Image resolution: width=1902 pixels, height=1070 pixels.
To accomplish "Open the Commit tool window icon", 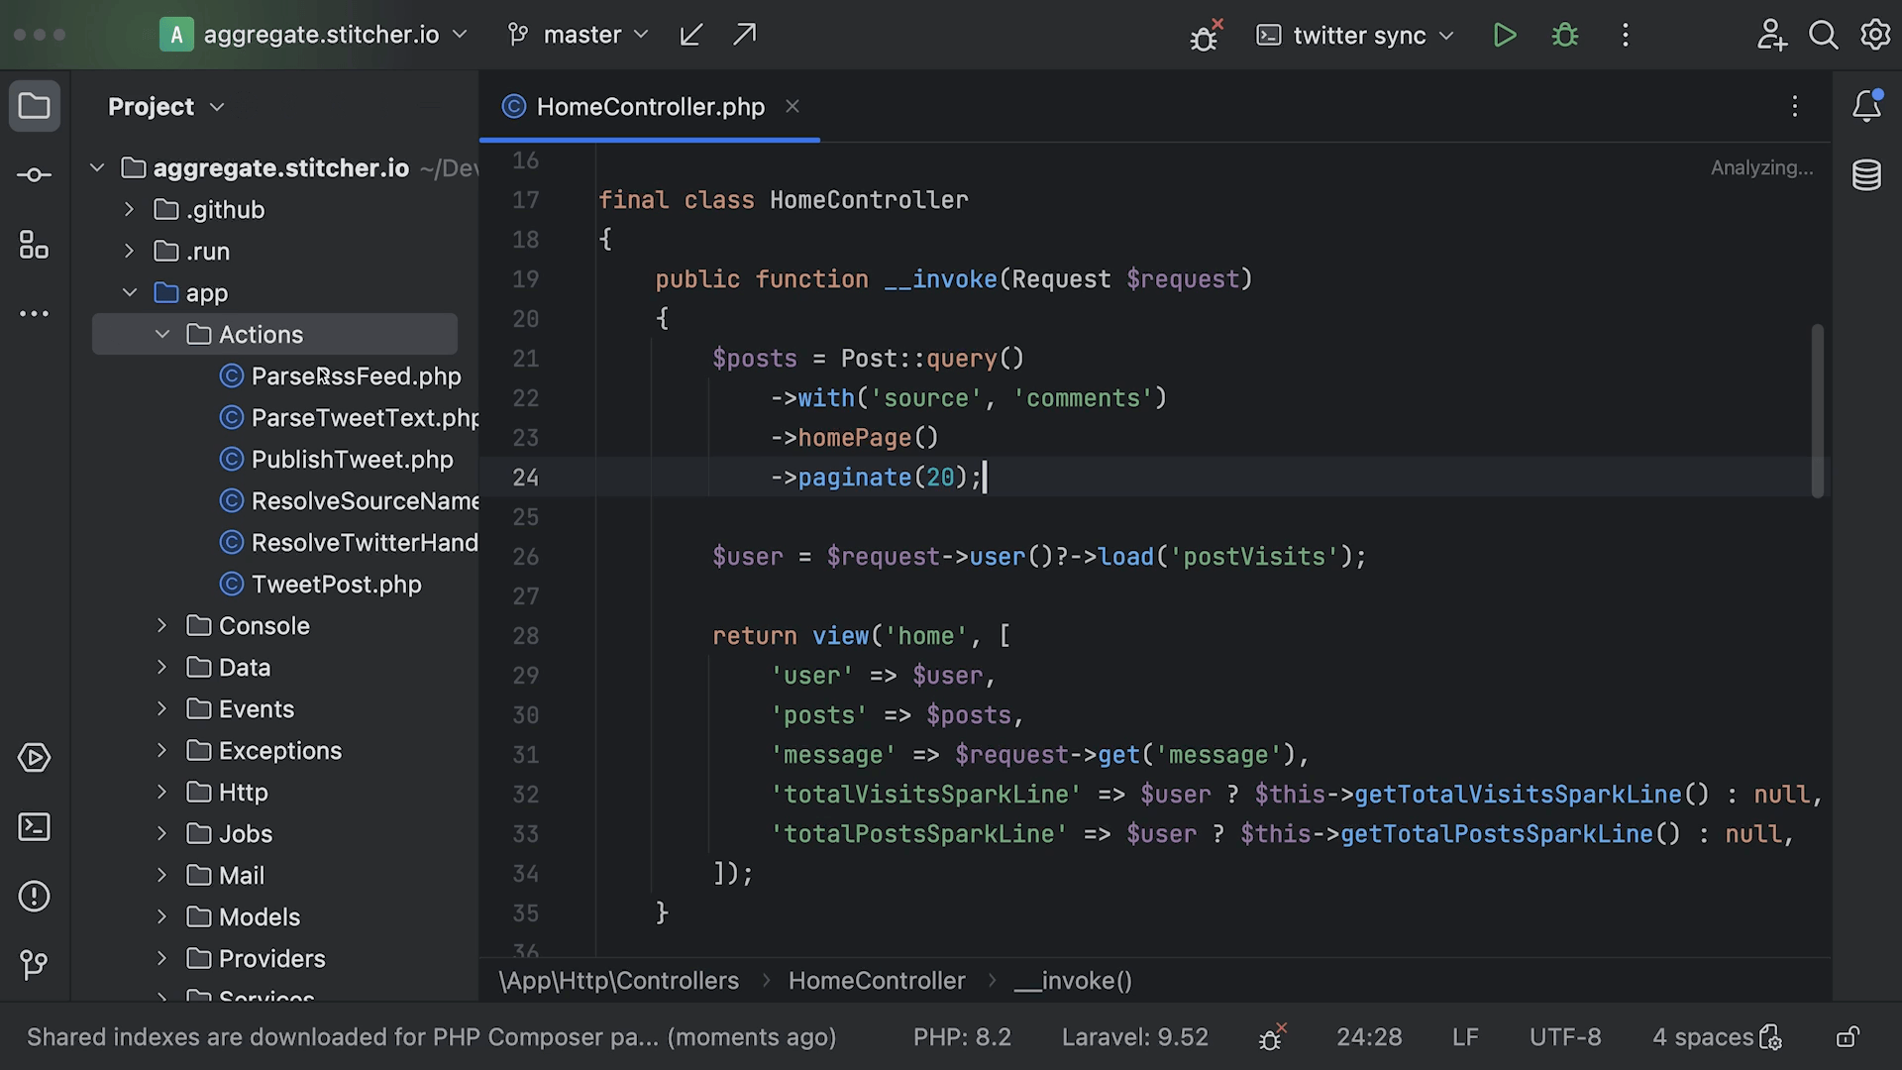I will (x=35, y=175).
